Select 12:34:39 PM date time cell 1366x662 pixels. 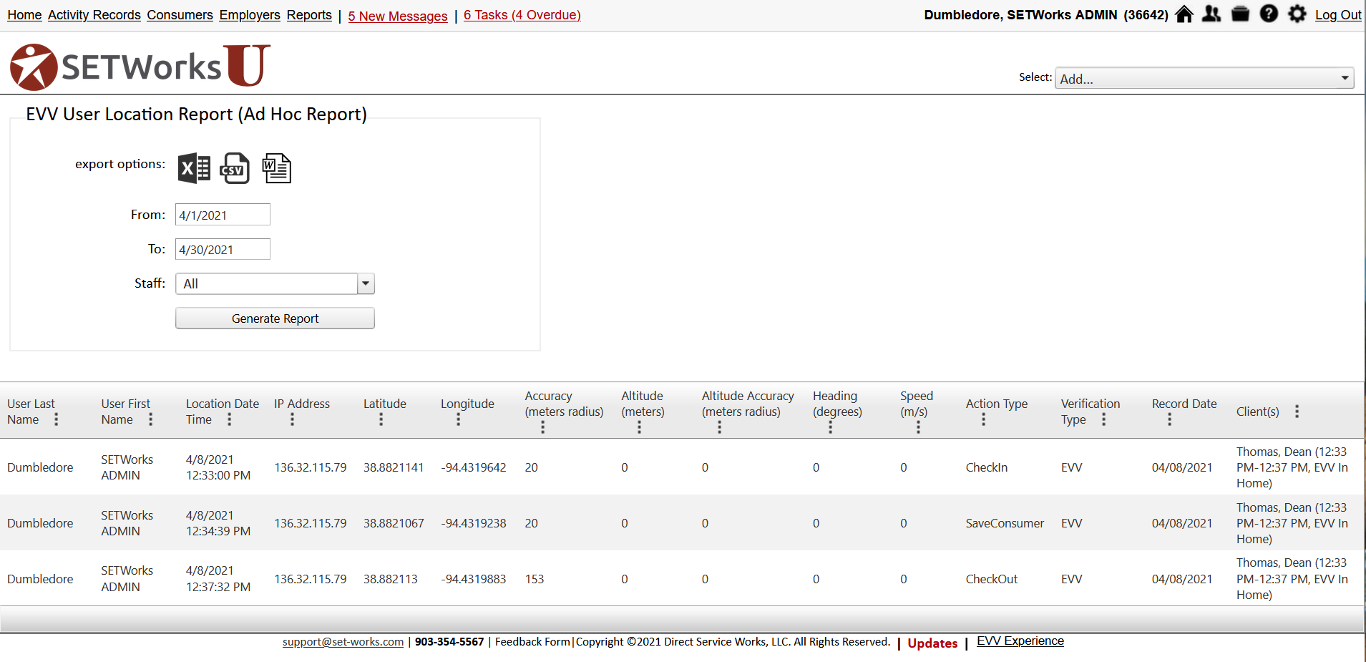[x=218, y=523]
